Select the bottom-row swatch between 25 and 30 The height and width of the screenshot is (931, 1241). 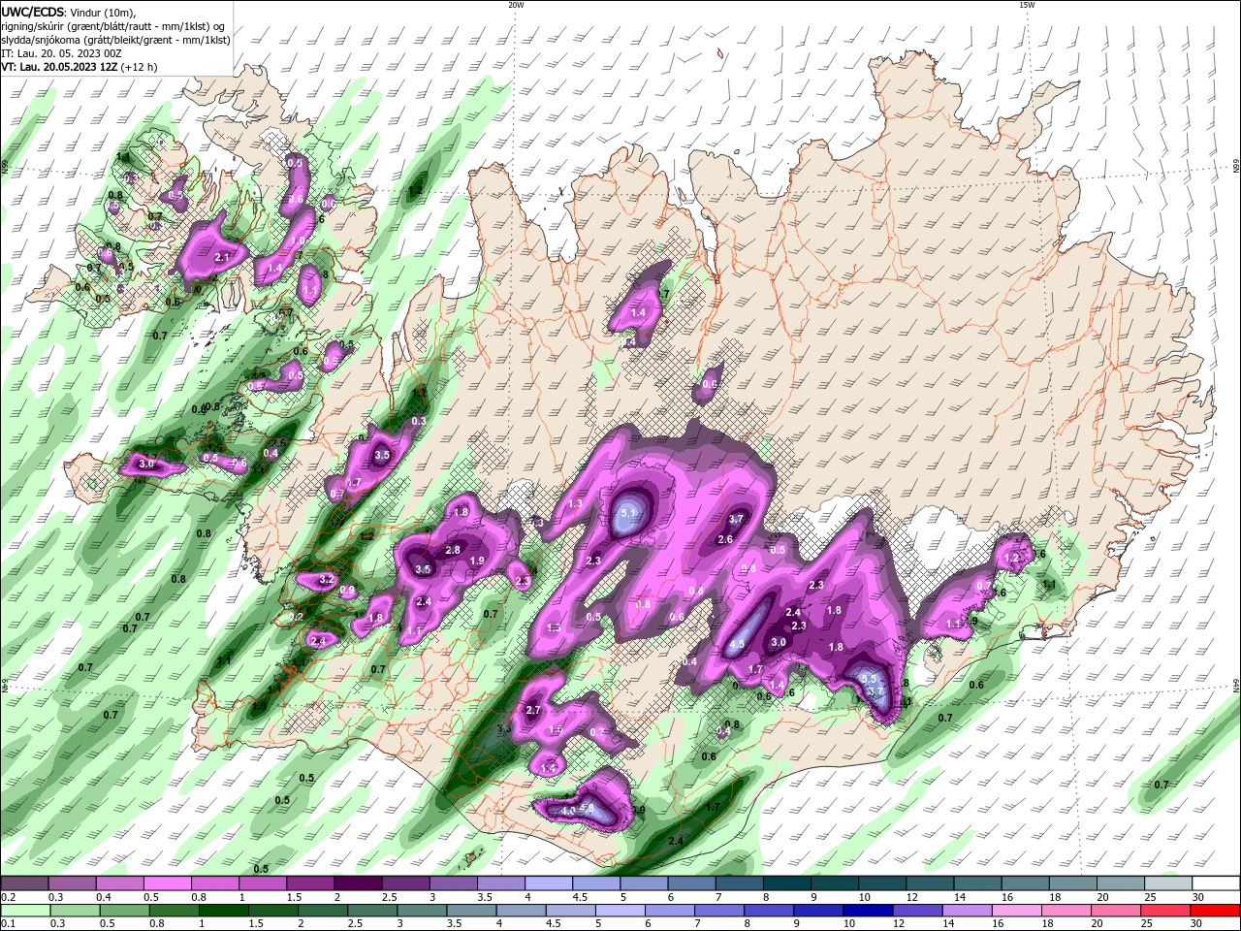1166,911
